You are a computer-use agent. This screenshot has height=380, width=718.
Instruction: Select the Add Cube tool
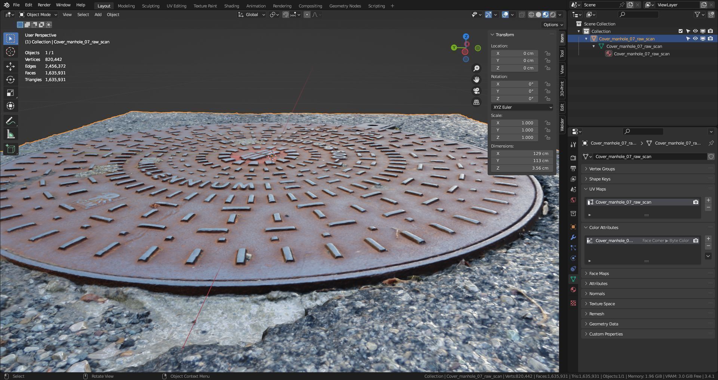click(10, 149)
